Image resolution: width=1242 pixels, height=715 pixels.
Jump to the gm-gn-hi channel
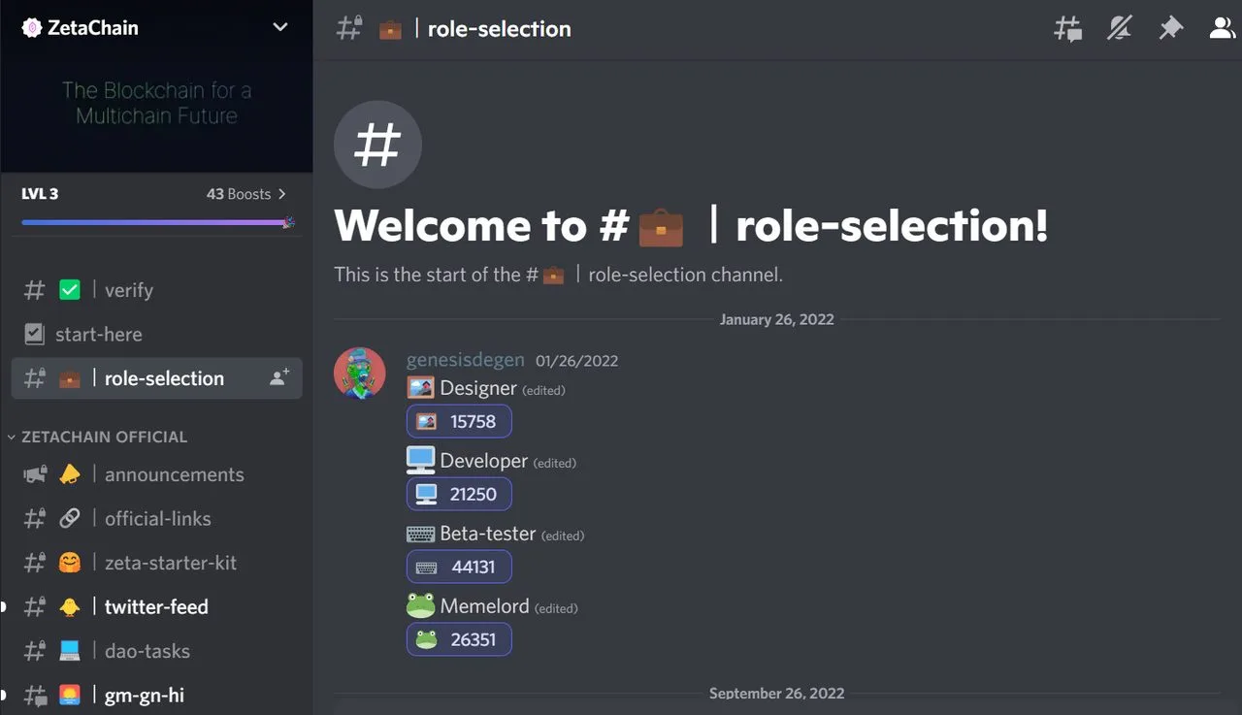coord(156,695)
